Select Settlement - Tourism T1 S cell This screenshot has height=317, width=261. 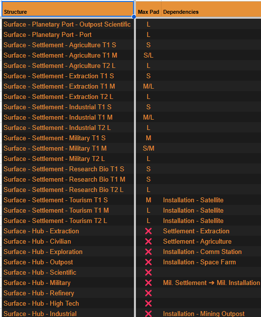(67, 200)
